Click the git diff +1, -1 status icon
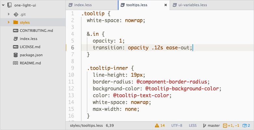Image resolution: width=254 pixels, height=130 pixels. tap(225, 125)
